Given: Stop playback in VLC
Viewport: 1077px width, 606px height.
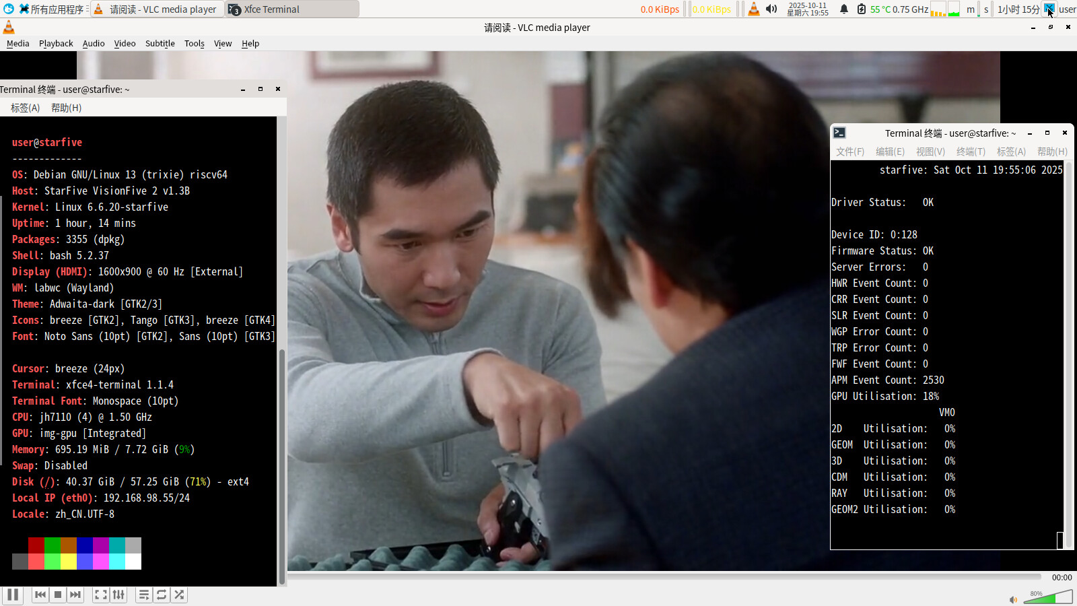Looking at the screenshot, I should click(x=58, y=595).
